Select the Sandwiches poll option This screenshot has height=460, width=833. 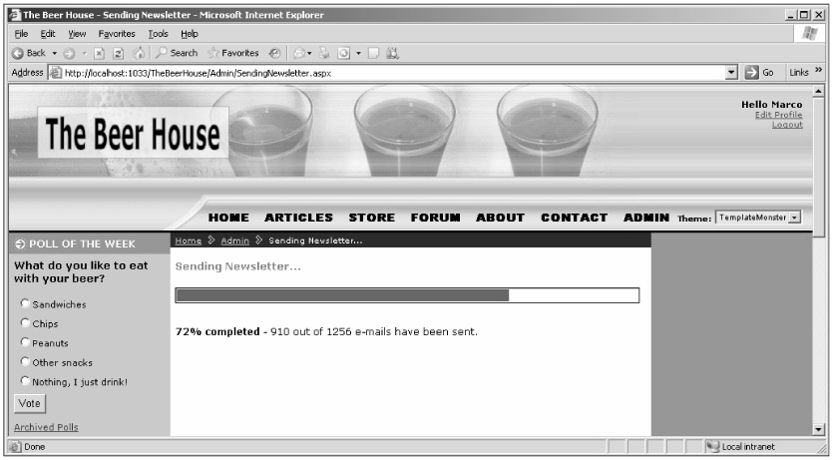(x=24, y=304)
